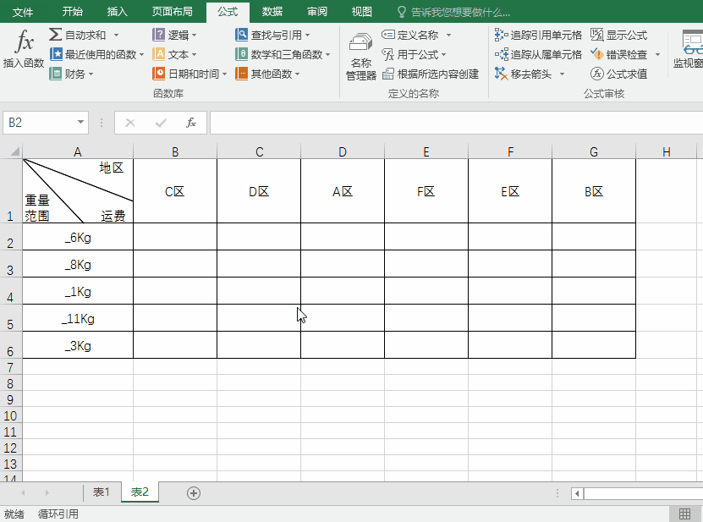Screen dimensions: 703x522
Task: Open More Functions (其他函数) icon
Action: pos(241,74)
